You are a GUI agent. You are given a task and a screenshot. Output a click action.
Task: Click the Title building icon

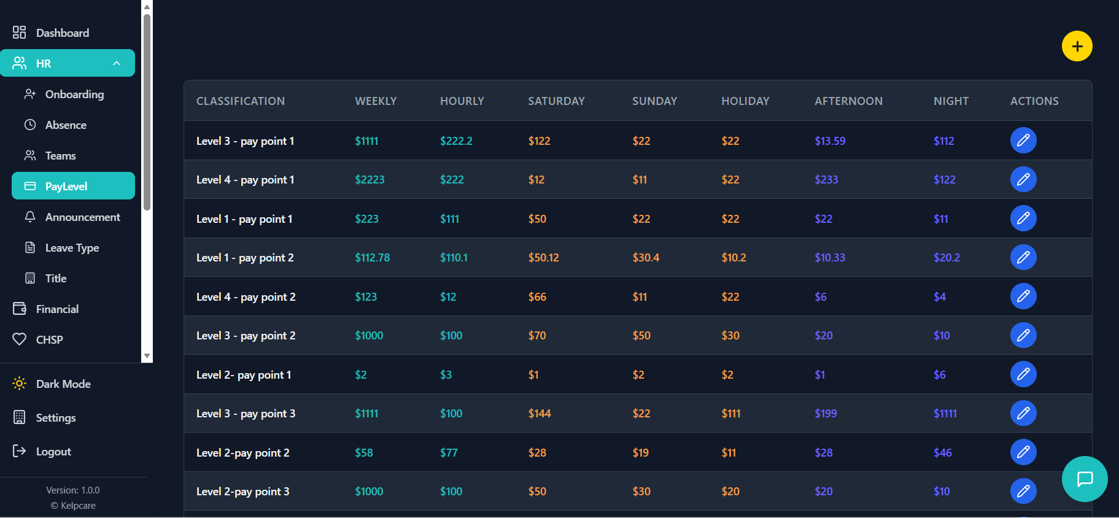[x=30, y=278]
